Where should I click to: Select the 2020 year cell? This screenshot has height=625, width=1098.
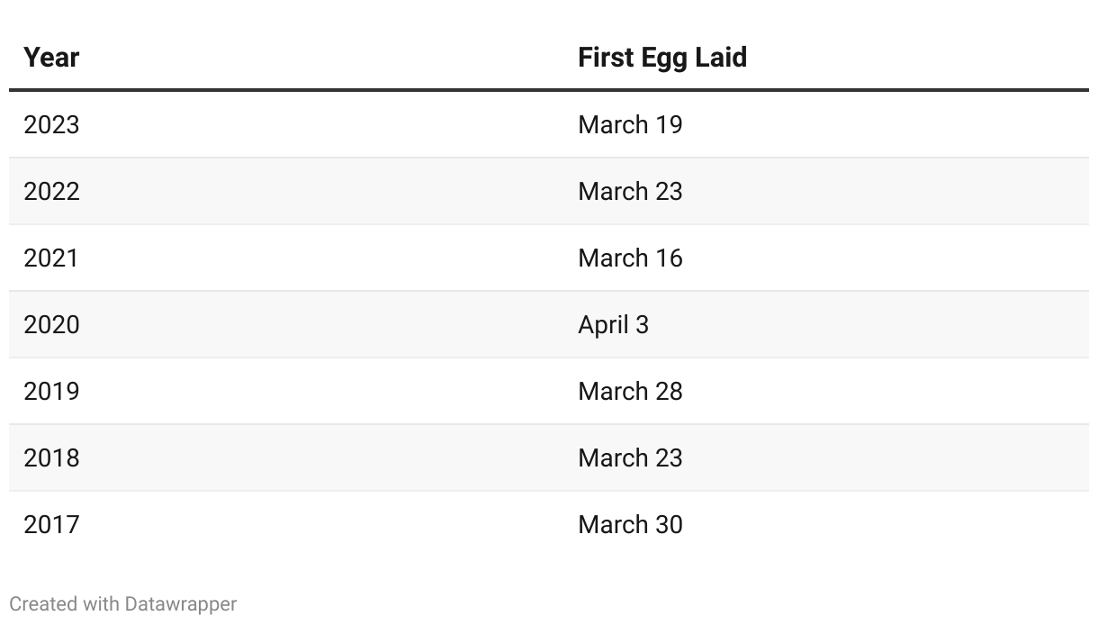coord(51,324)
